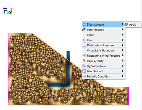Select the Distribution Pressure menu entry
142x110 pixels.
(x=103, y=45)
